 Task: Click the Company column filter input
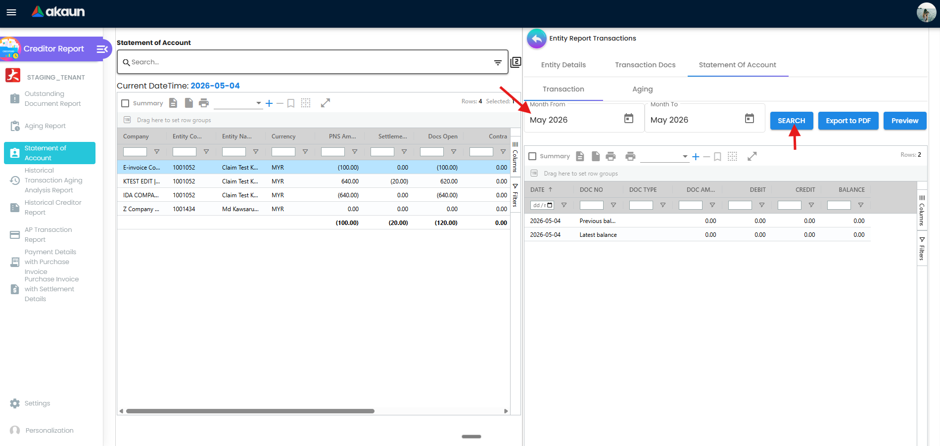tap(135, 152)
